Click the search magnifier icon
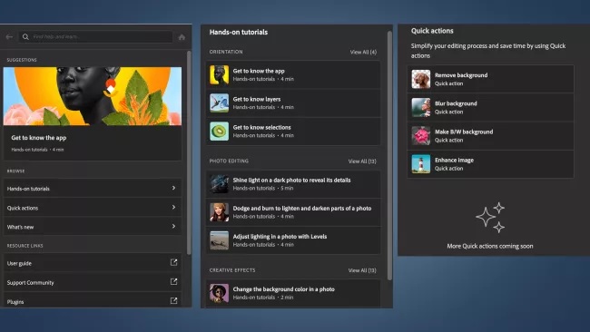 pyautogui.click(x=25, y=37)
